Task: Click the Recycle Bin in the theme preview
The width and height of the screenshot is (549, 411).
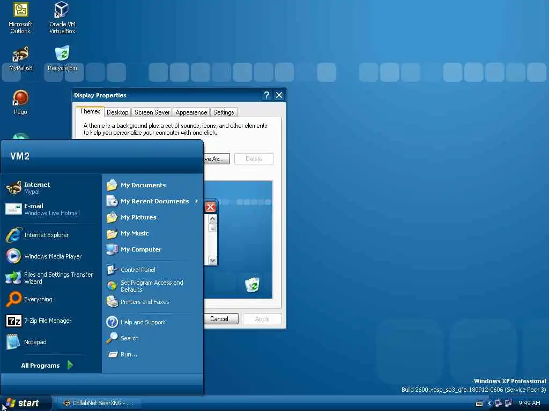Action: [253, 285]
